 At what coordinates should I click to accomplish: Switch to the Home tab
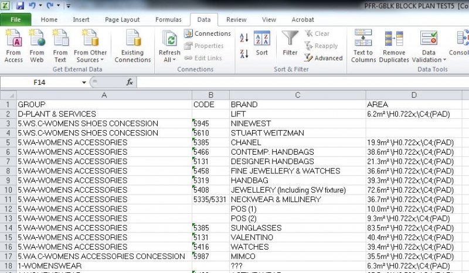coord(49,19)
